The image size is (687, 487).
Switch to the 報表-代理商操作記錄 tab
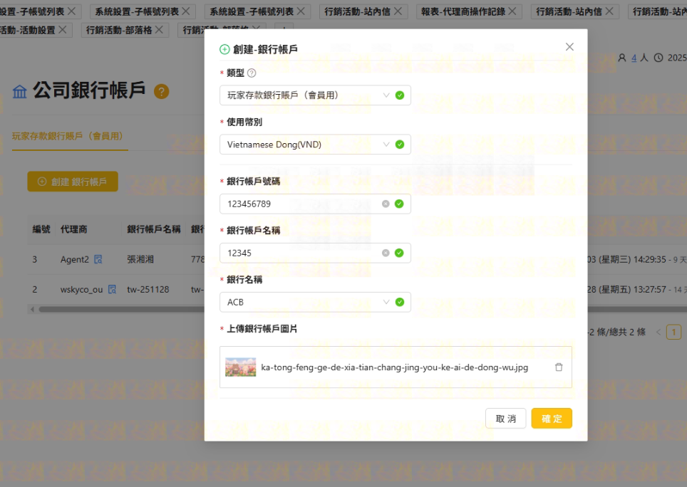(463, 11)
